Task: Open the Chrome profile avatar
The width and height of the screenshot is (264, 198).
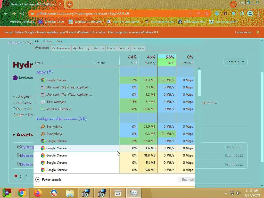Action: coord(250,13)
